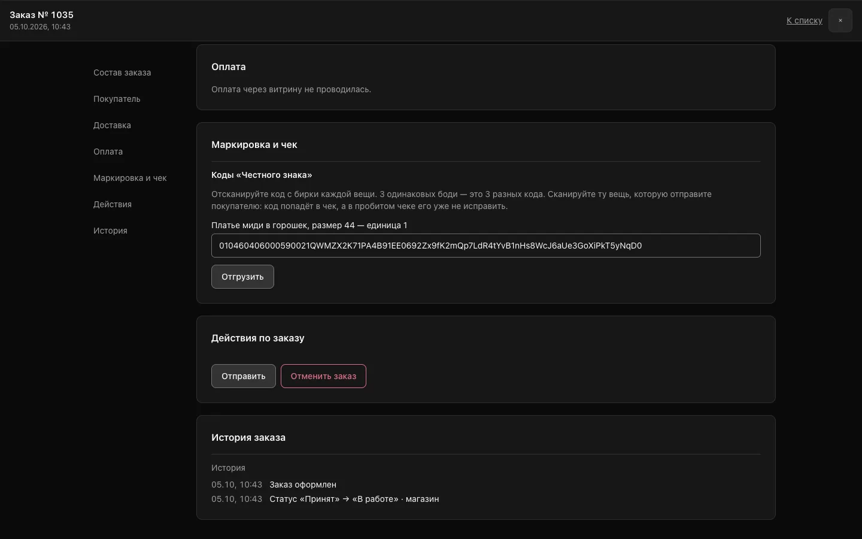
Task: Click order date «05.10.2026, 10:43»
Action: coord(40,27)
